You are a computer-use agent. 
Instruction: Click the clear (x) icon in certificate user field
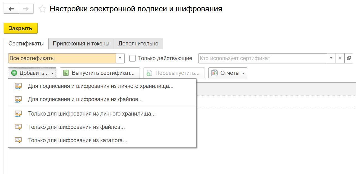click(340, 58)
